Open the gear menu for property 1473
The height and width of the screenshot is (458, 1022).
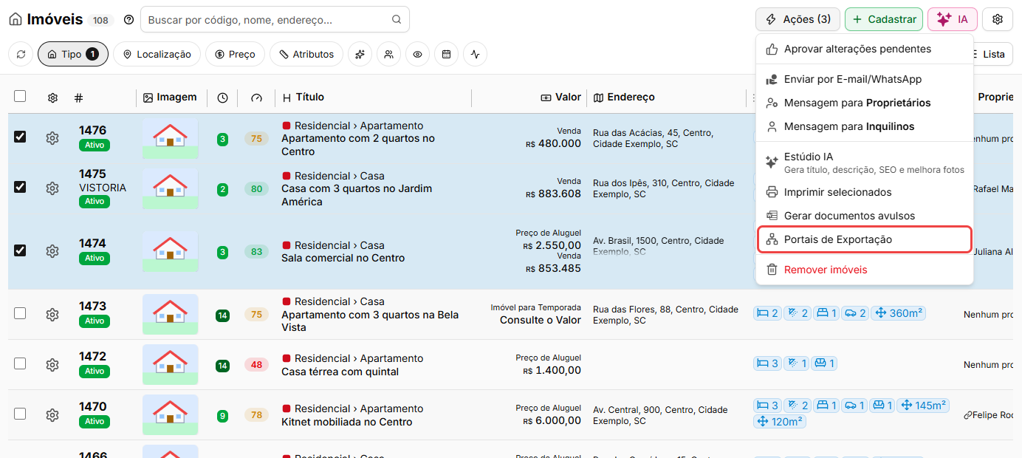click(x=52, y=315)
